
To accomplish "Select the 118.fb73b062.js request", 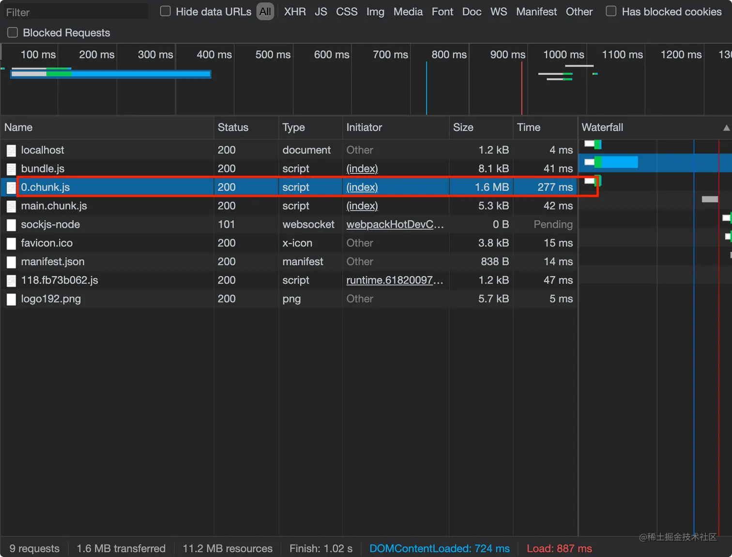I will click(x=289, y=280).
